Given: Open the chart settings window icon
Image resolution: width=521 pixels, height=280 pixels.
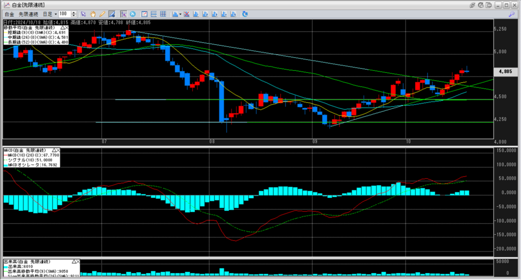Looking at the screenshot, I should [144, 14].
